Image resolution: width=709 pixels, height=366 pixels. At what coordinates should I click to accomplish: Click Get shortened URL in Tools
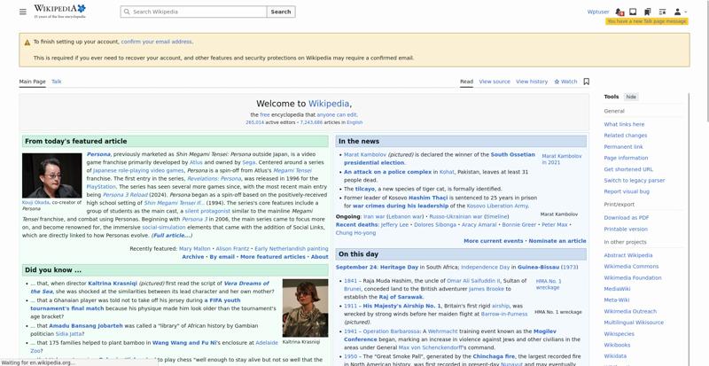(x=628, y=169)
